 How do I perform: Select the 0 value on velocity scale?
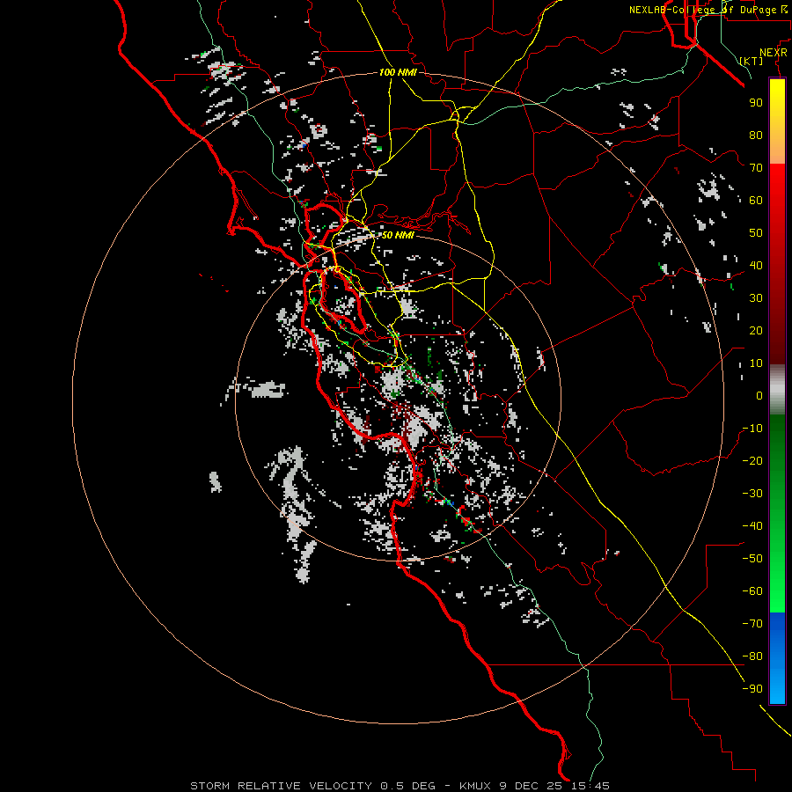coord(759,395)
